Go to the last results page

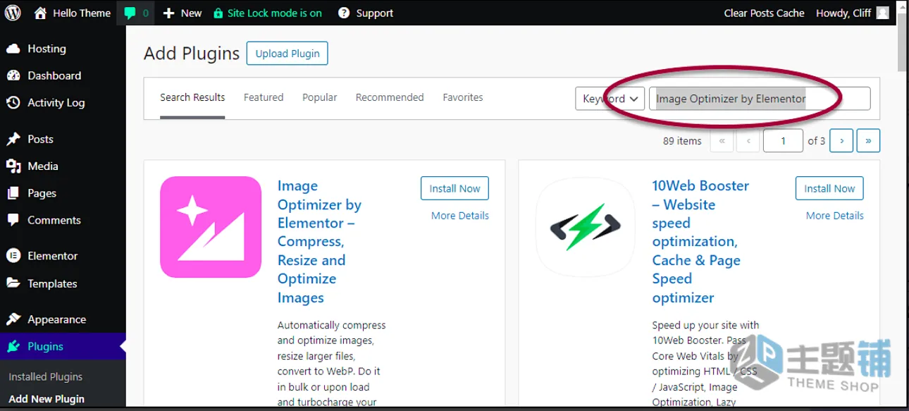click(x=868, y=141)
